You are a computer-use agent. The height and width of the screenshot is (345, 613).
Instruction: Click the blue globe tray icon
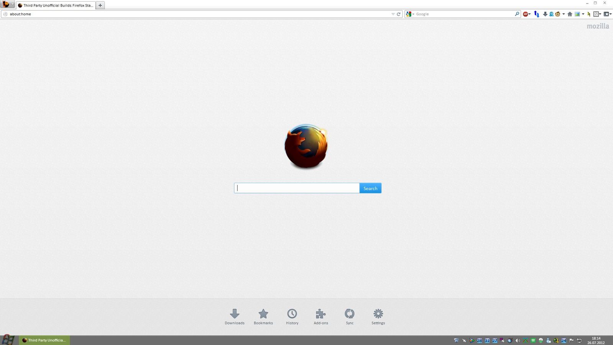point(510,340)
